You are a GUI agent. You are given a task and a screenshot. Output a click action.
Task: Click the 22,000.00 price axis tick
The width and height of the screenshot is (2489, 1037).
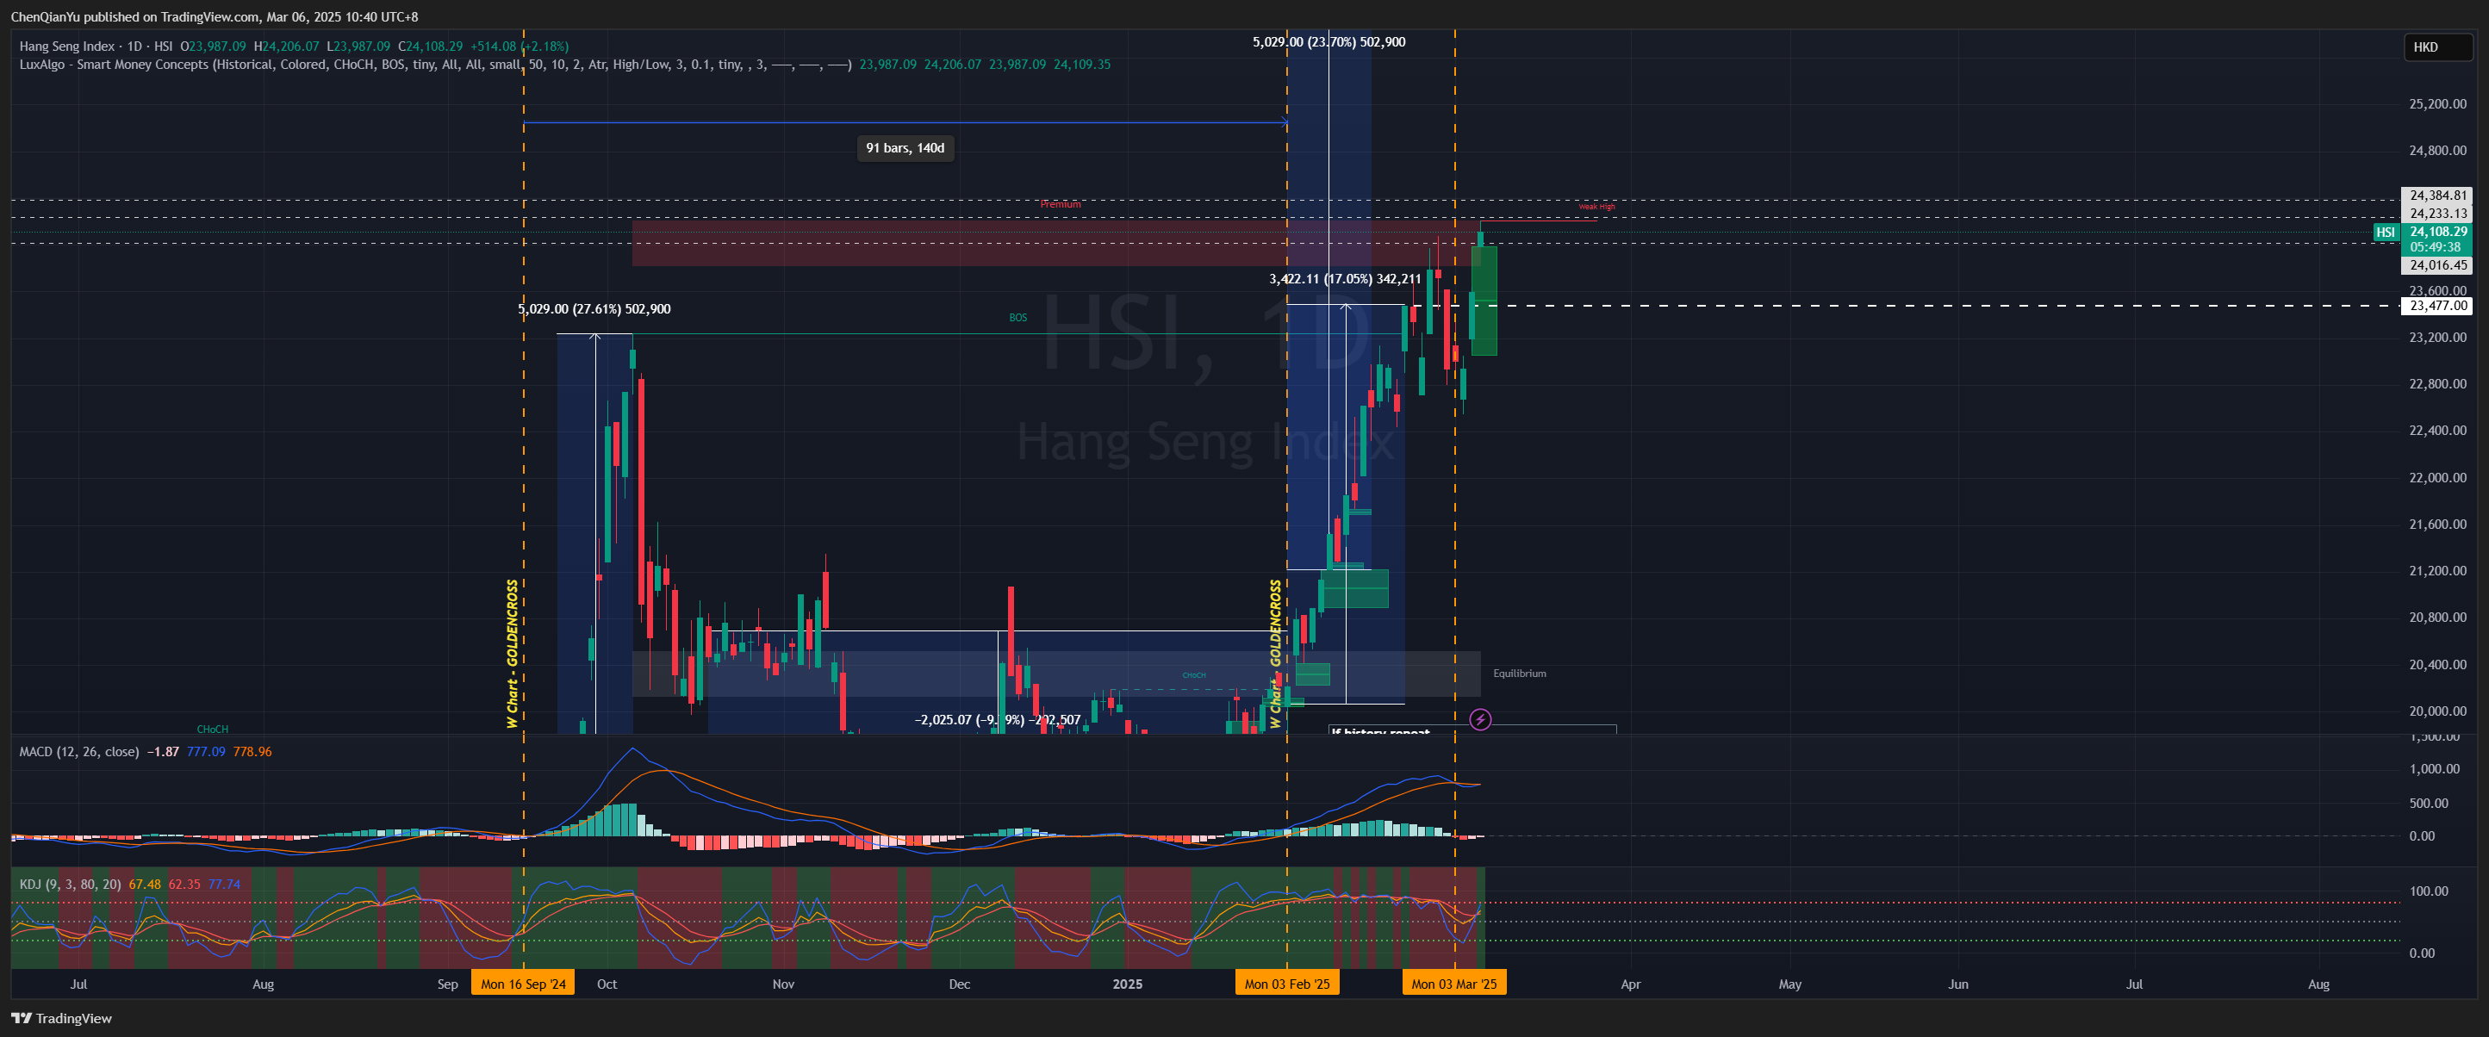2436,478
